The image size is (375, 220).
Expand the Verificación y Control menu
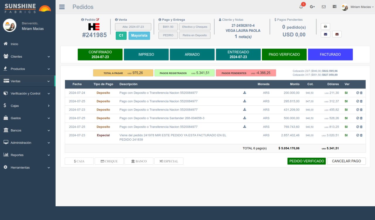28,94
